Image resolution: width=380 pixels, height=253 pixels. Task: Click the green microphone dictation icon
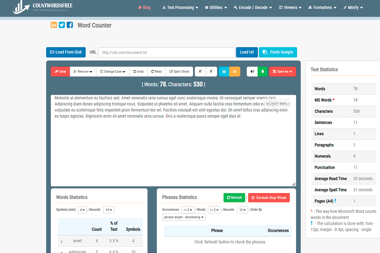(x=262, y=72)
